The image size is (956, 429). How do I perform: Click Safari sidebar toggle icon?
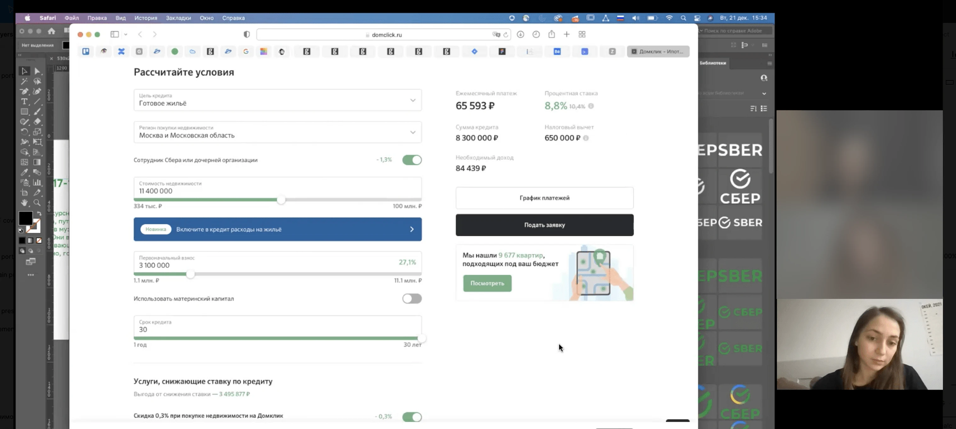tap(115, 35)
